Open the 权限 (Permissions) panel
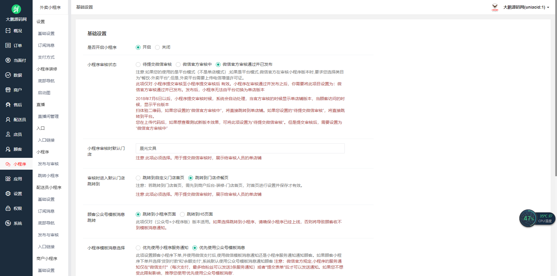The height and width of the screenshot is (276, 557). pyautogui.click(x=16, y=208)
